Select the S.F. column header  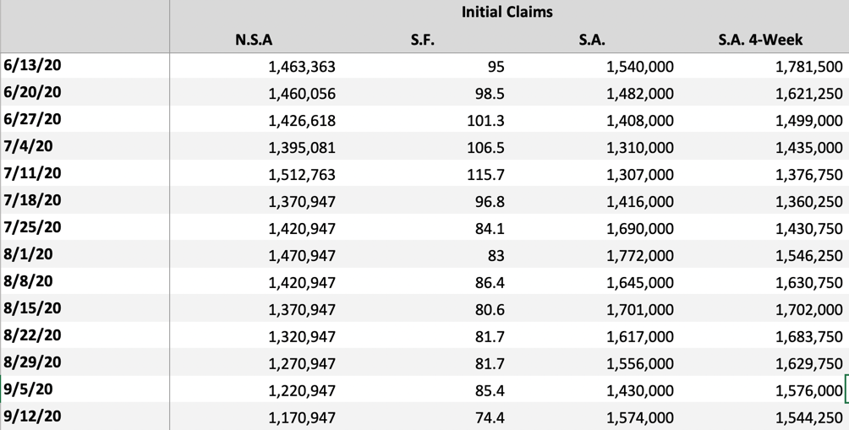(x=423, y=40)
